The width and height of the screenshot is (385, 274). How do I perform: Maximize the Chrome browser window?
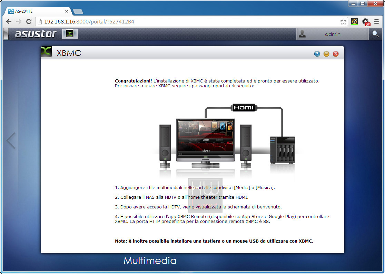point(363,3)
